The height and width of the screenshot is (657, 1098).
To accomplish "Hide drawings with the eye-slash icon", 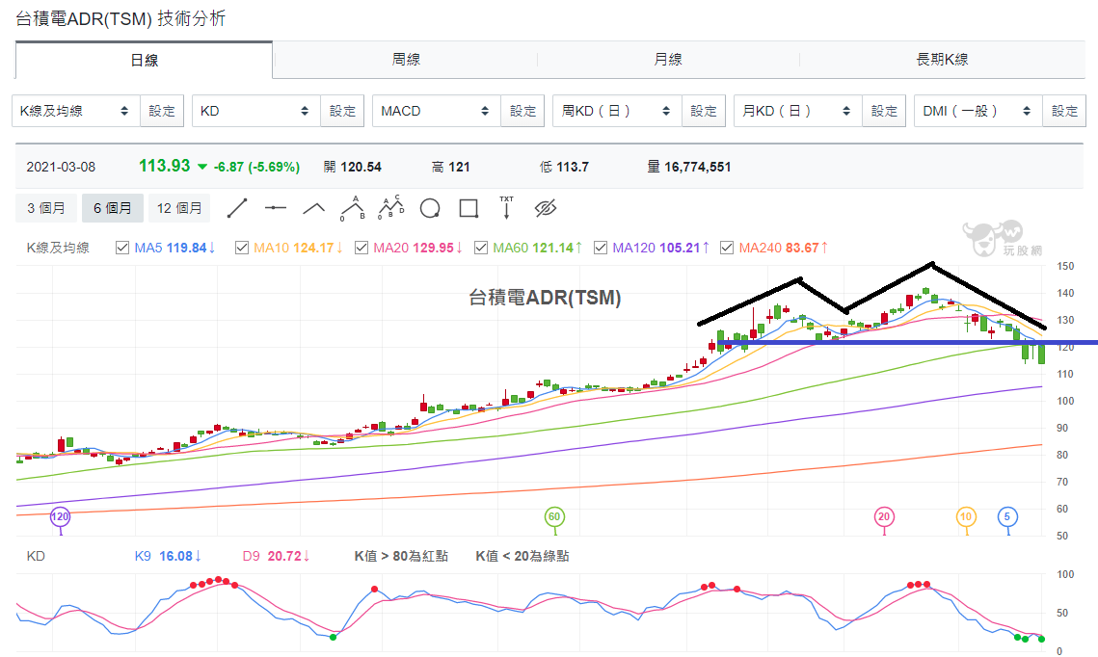I will 545,208.
